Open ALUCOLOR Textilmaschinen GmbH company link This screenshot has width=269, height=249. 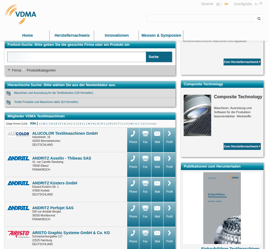[65, 133]
